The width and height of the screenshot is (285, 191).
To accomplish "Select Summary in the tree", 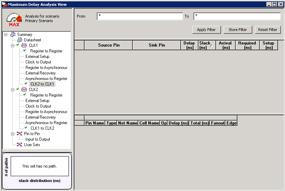I will coord(25,34).
